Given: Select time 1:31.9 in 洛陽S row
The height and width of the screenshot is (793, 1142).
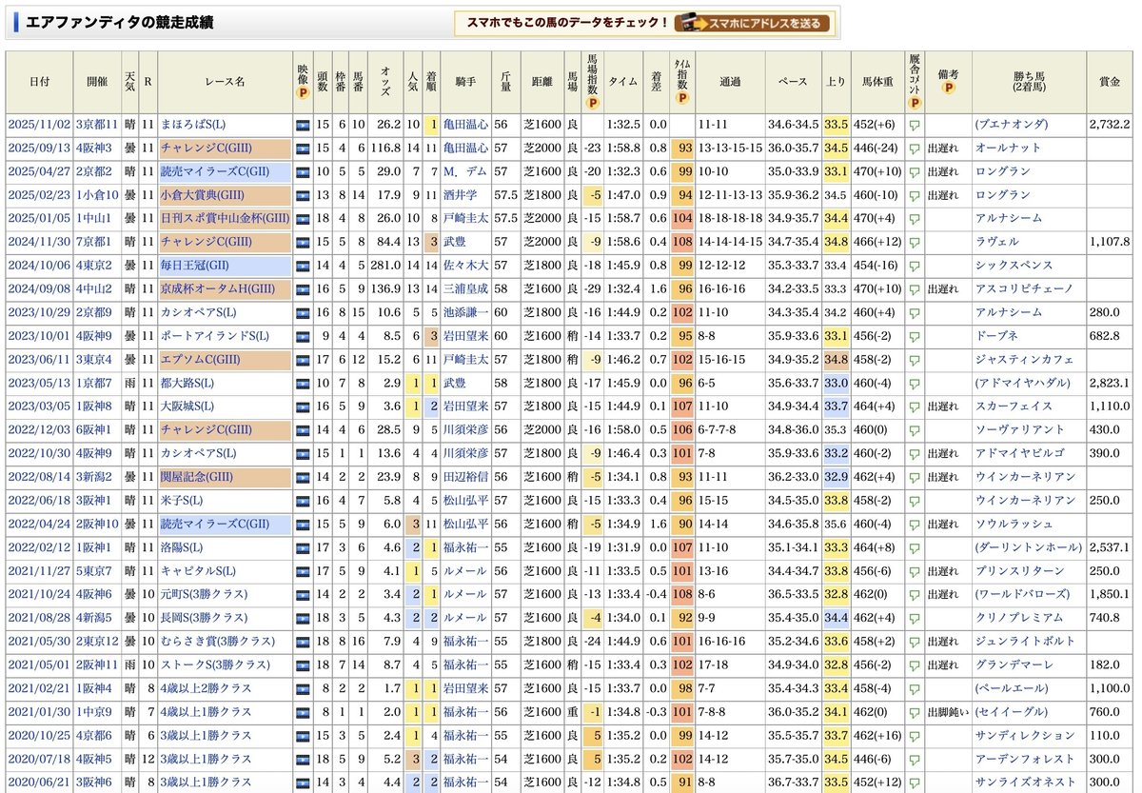Looking at the screenshot, I should coord(623,547).
